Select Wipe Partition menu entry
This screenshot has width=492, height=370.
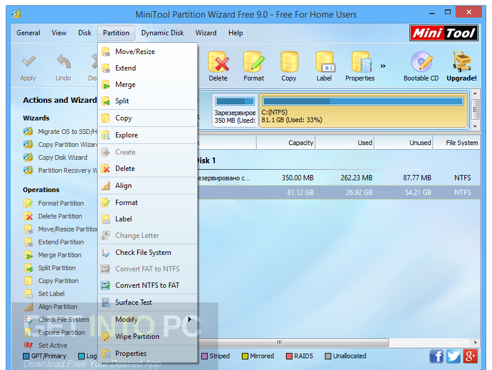(x=148, y=337)
